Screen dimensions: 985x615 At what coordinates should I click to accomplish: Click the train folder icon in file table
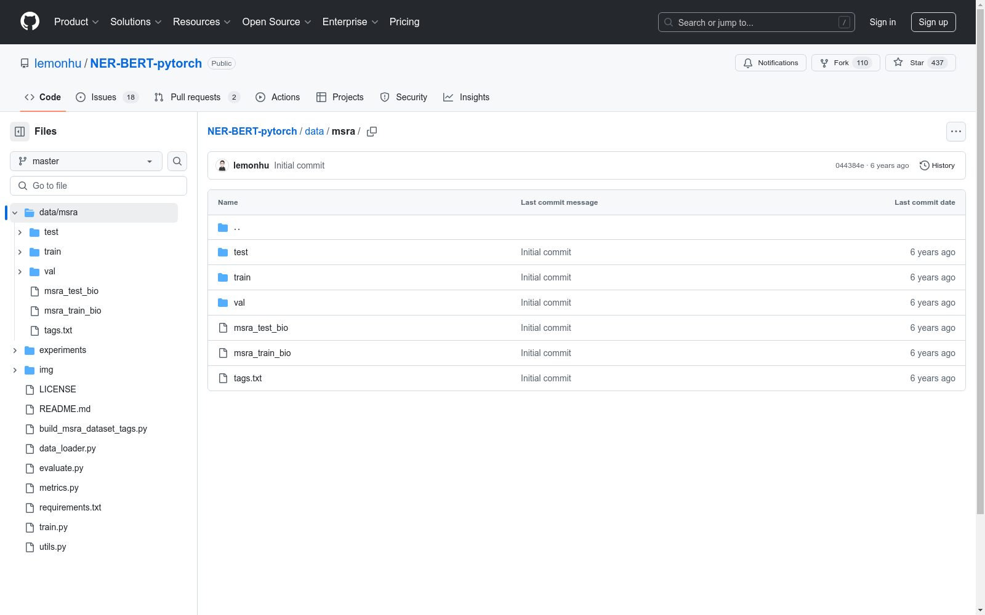[x=223, y=277]
